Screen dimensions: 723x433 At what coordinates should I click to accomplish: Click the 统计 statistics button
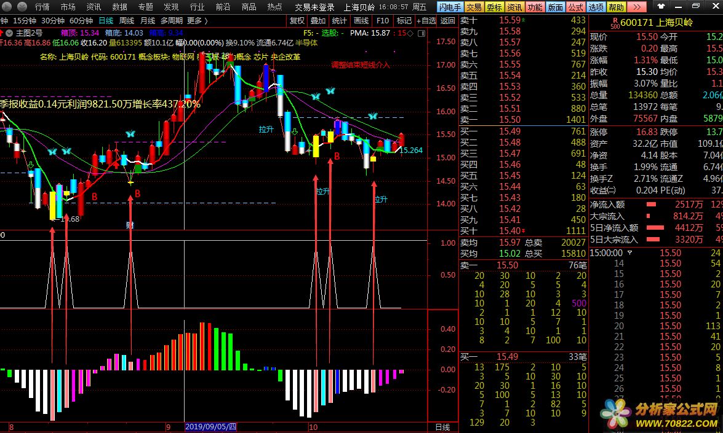pos(340,21)
